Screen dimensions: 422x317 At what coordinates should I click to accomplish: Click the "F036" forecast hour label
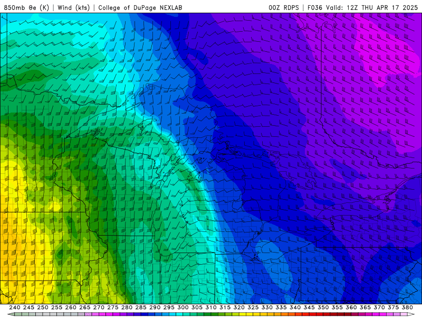pyautogui.click(x=315, y=7)
